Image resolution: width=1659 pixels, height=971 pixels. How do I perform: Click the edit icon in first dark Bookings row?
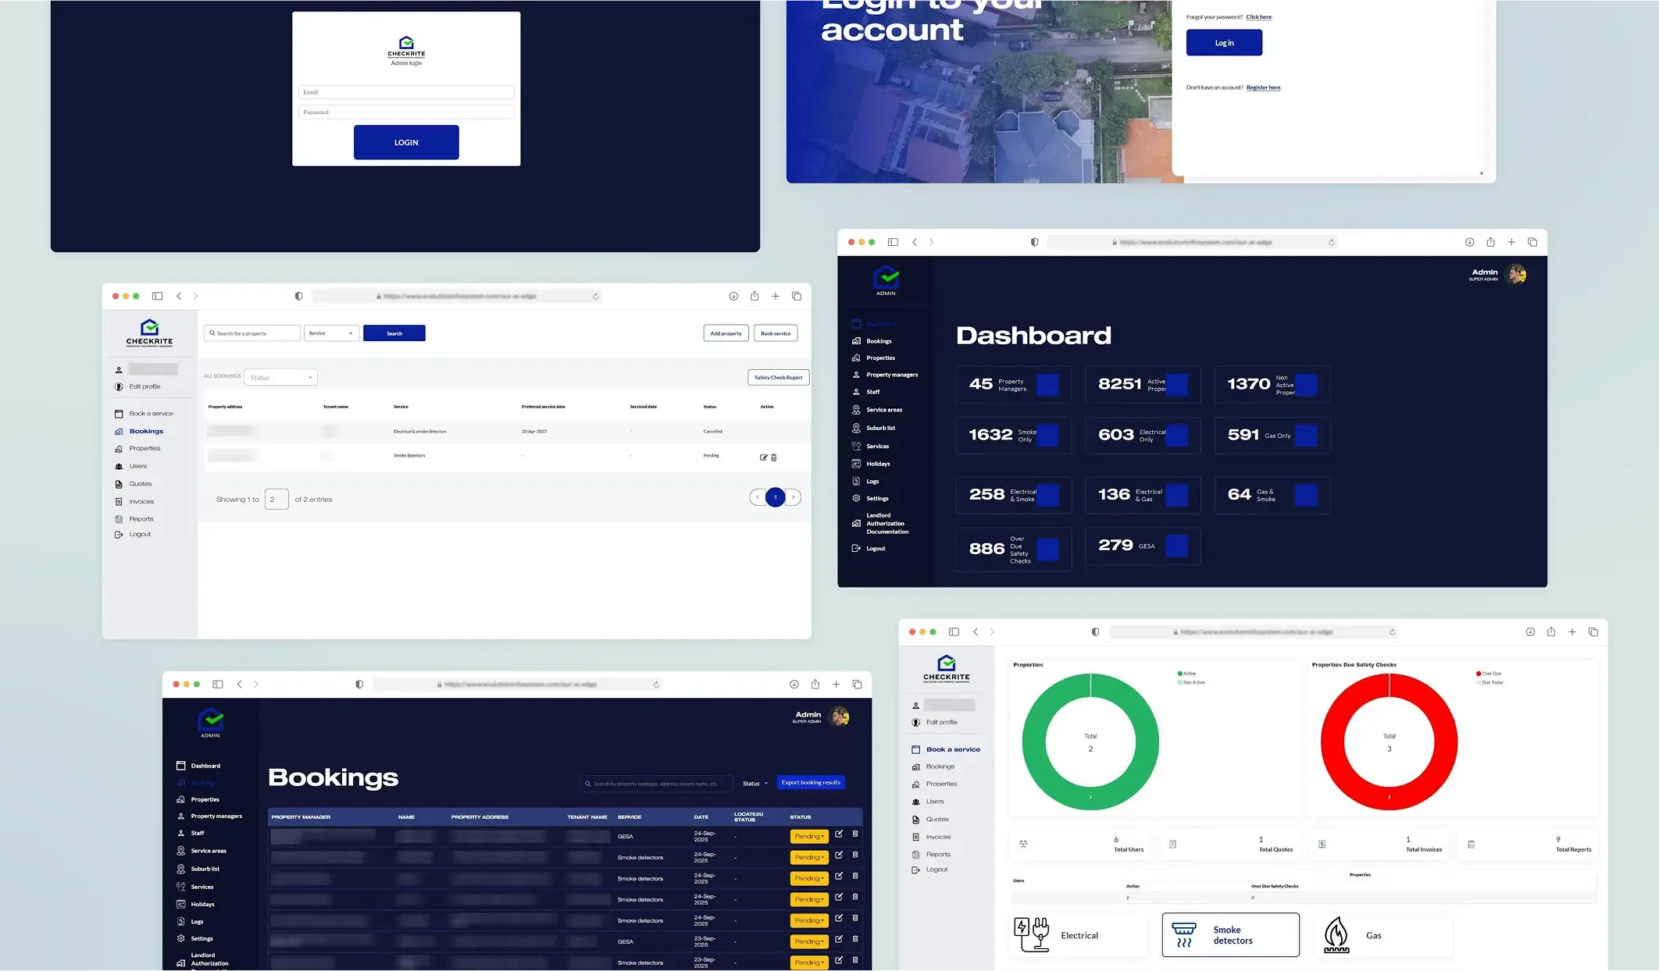(839, 834)
